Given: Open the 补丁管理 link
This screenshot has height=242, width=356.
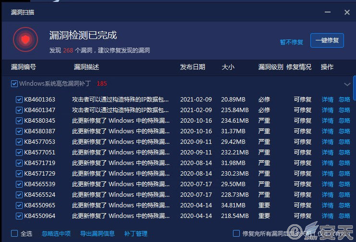Looking at the screenshot, I should click(x=136, y=234).
